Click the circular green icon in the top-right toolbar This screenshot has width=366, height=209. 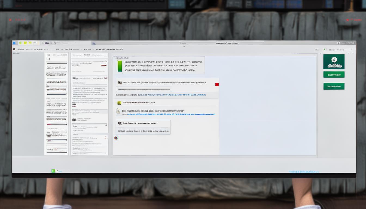coord(324,50)
